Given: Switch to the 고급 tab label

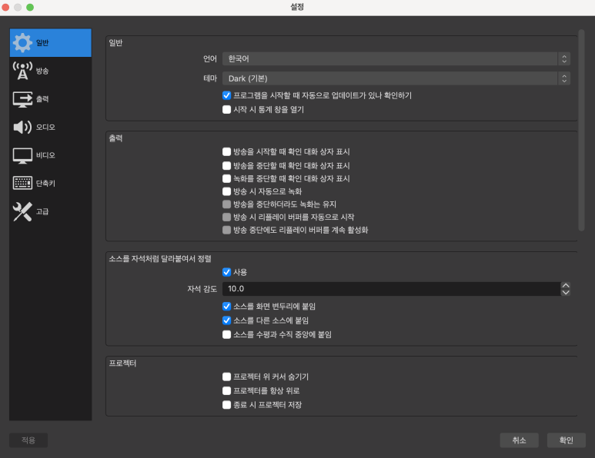Looking at the screenshot, I should point(42,211).
